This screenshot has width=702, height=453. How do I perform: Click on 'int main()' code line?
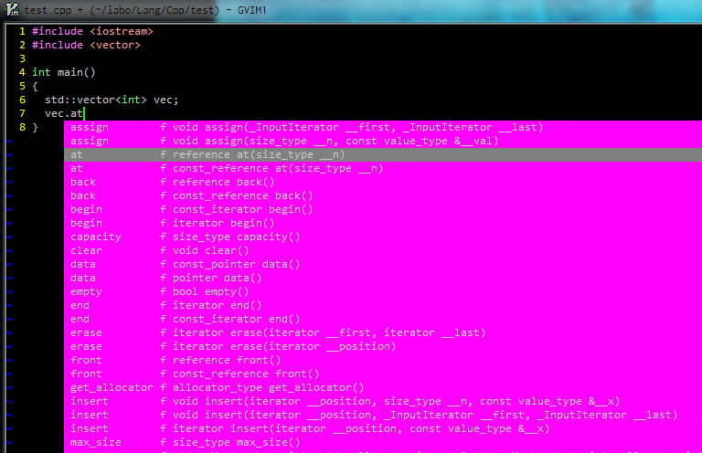(64, 72)
